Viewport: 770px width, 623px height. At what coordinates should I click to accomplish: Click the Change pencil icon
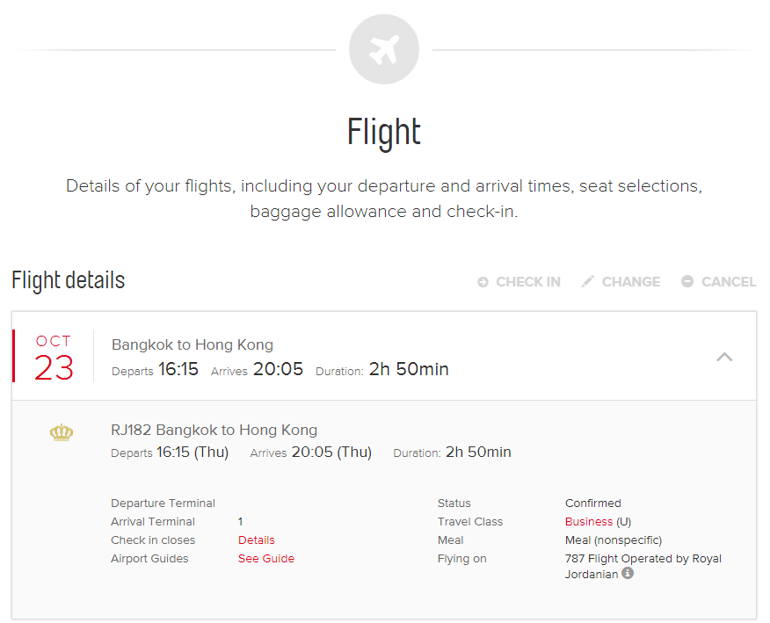tap(588, 281)
